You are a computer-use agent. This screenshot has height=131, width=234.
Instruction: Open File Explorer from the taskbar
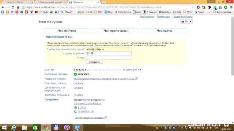coord(24,128)
